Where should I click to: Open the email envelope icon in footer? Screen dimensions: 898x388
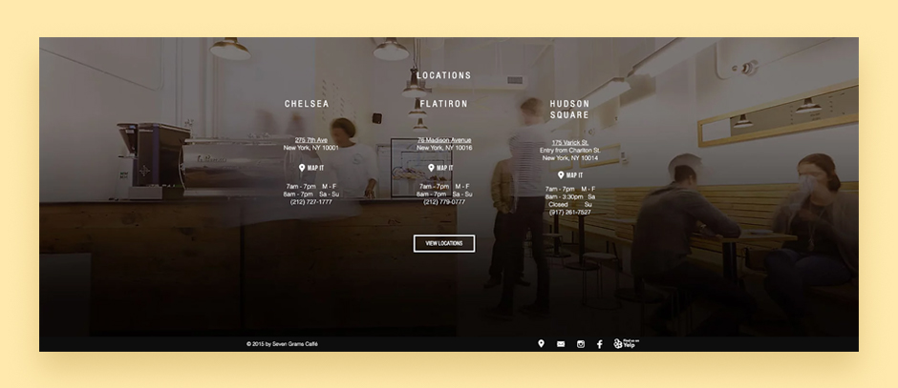tap(561, 344)
